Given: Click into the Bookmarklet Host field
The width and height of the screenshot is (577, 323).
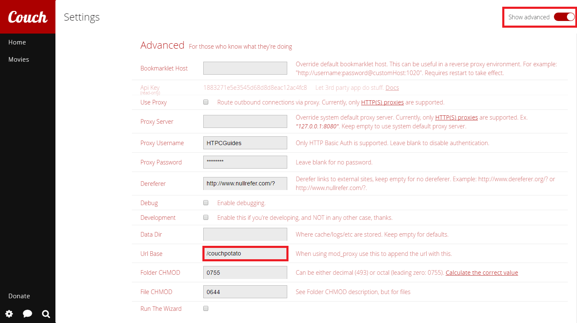Looking at the screenshot, I should [245, 68].
